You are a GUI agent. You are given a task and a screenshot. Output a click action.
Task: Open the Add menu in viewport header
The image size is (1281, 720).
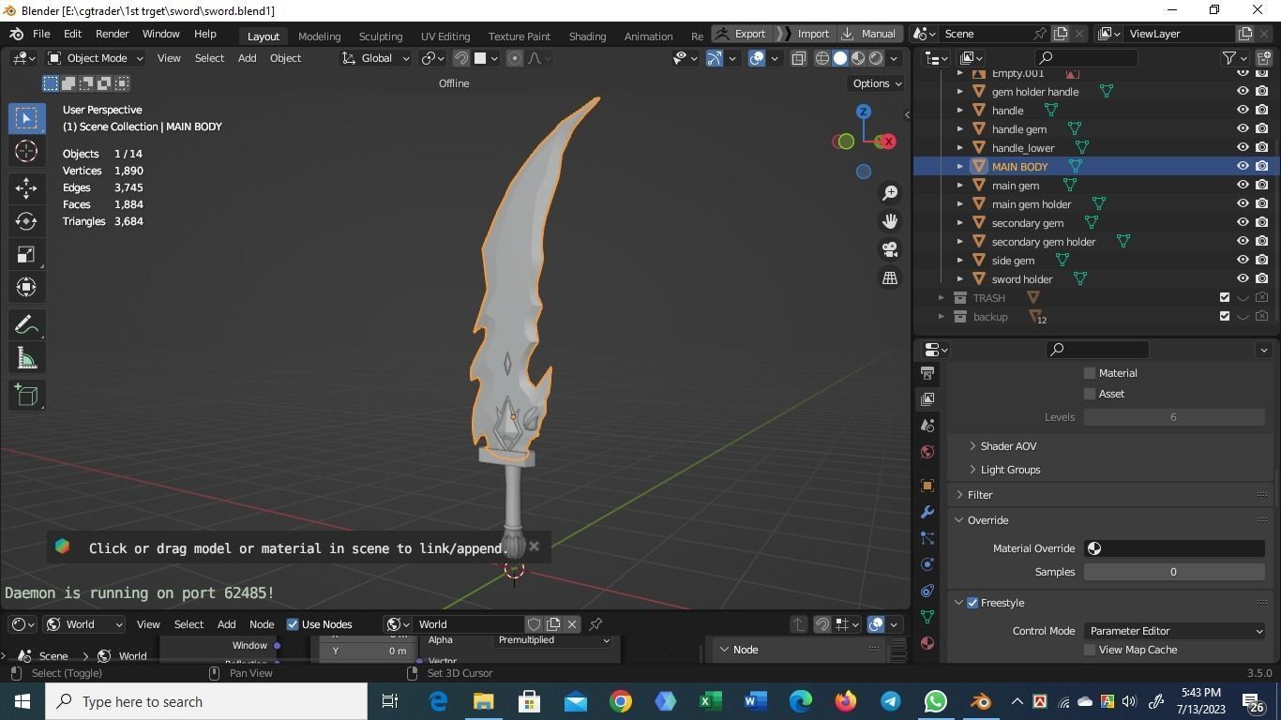point(247,58)
